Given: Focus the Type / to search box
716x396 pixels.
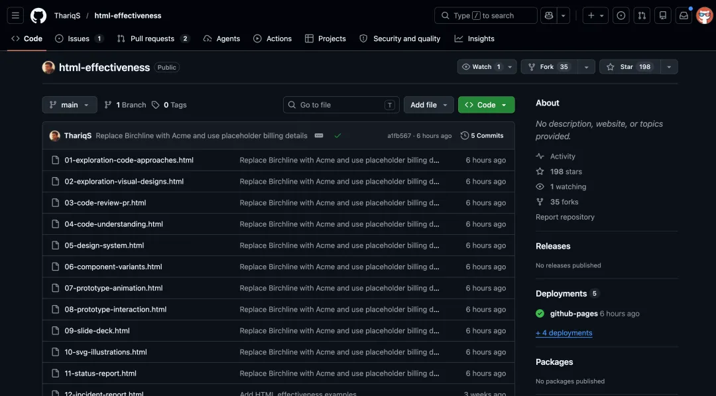Looking at the screenshot, I should coord(485,15).
